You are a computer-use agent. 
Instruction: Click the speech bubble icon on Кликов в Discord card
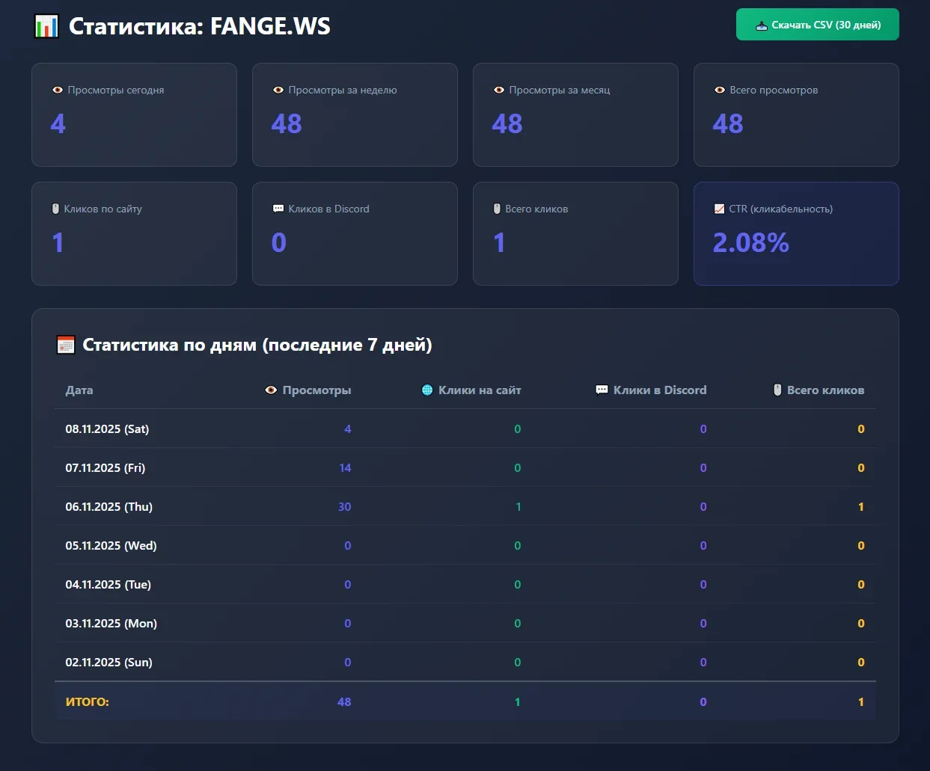pyautogui.click(x=278, y=209)
